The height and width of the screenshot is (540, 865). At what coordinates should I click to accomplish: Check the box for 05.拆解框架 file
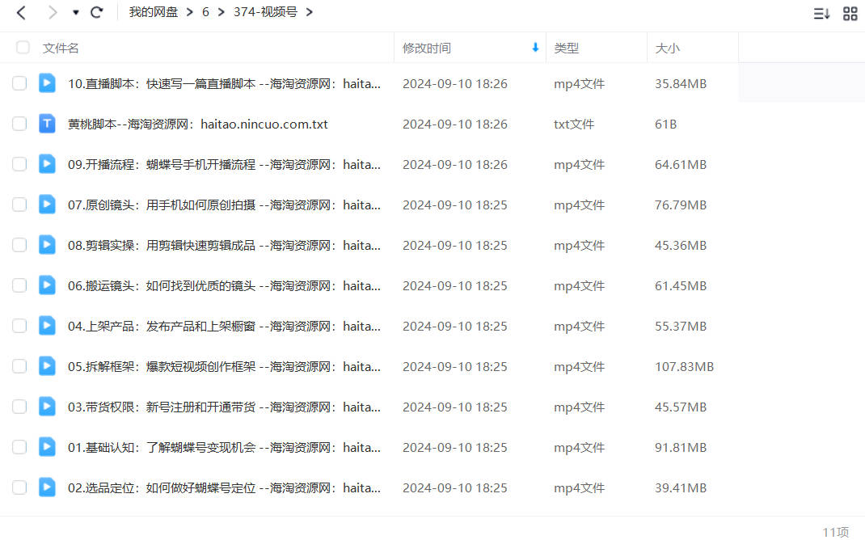19,366
